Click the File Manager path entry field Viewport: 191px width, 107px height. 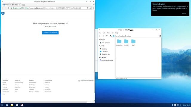coord(135,36)
